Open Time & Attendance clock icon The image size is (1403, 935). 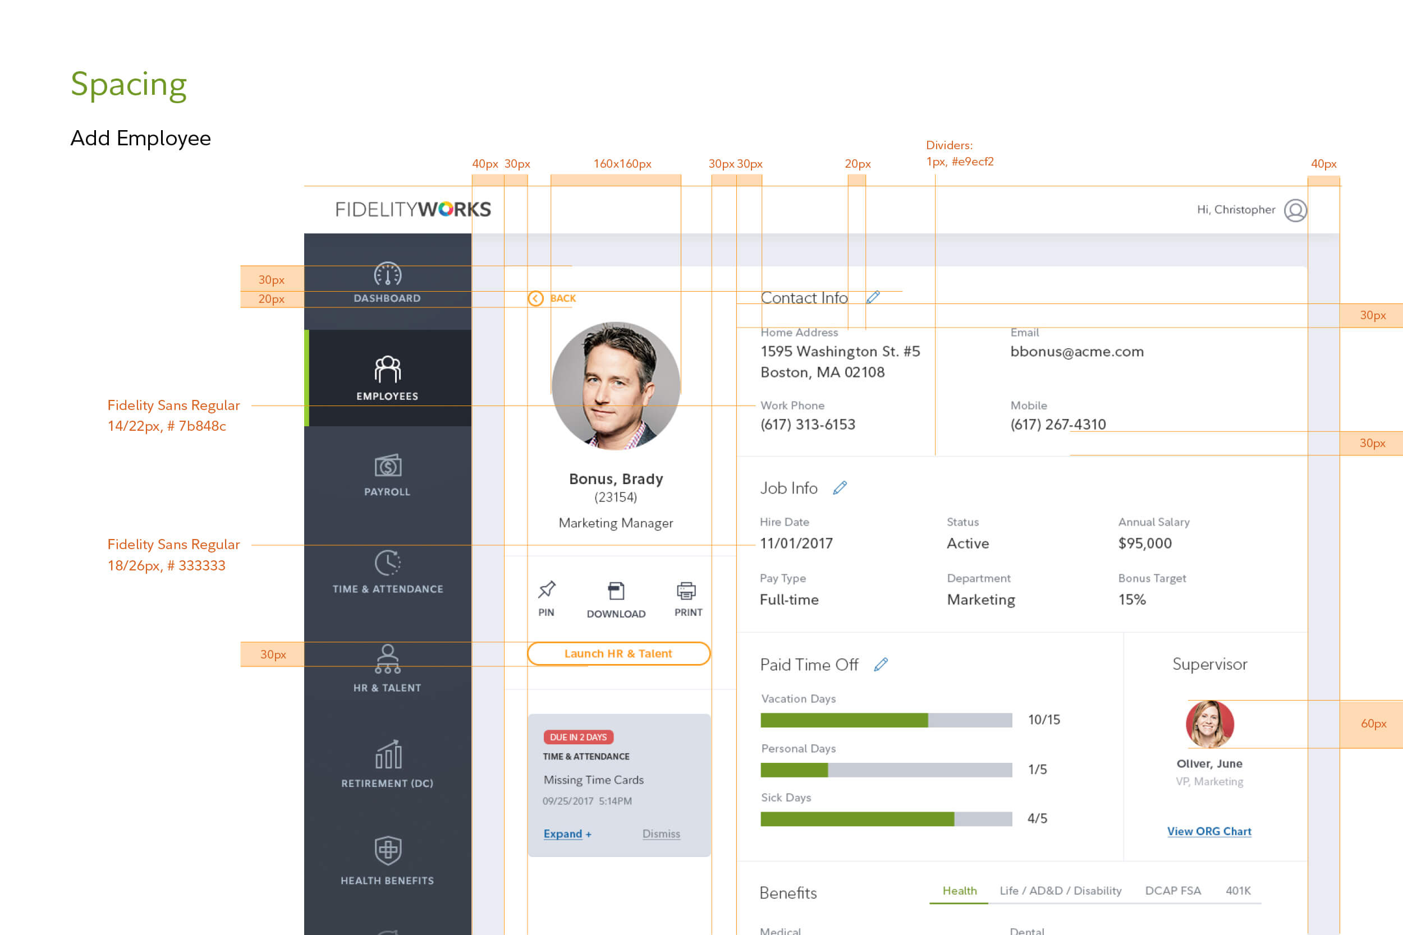(x=387, y=563)
